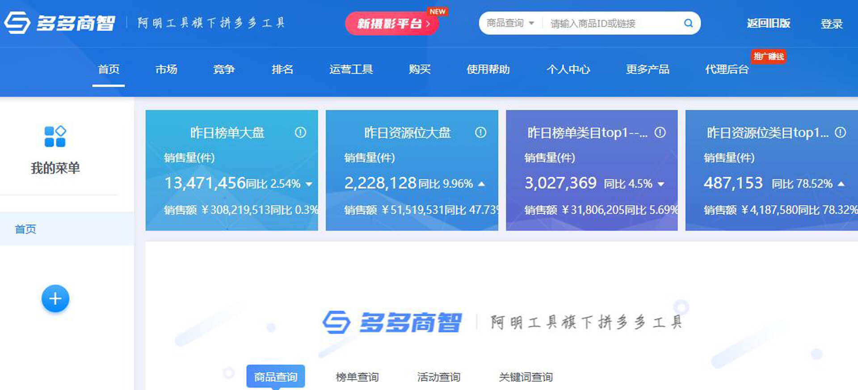Click 同比 4.5% down indicator

tap(634, 184)
